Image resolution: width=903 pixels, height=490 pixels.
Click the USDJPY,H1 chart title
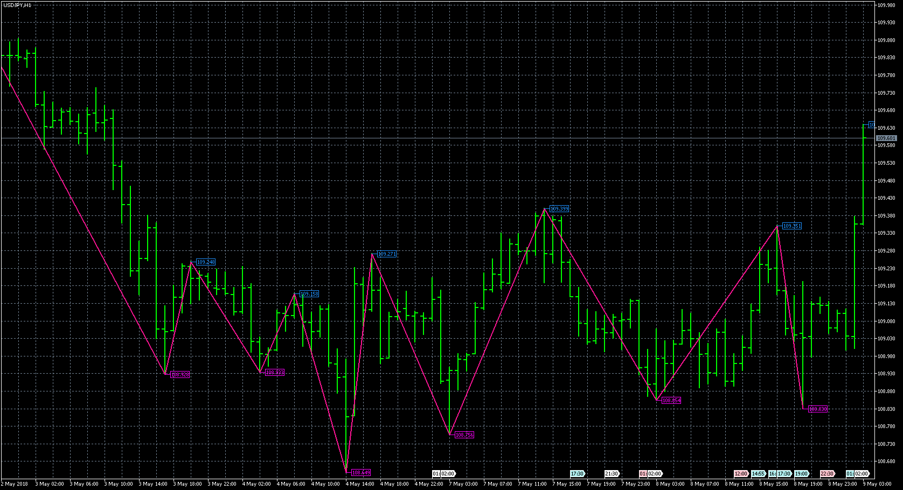(17, 5)
